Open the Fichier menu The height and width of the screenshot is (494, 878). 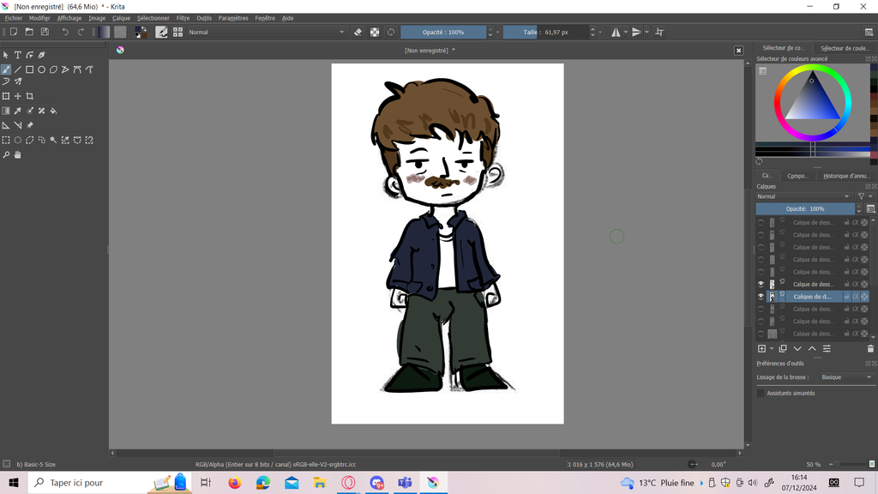click(x=14, y=18)
